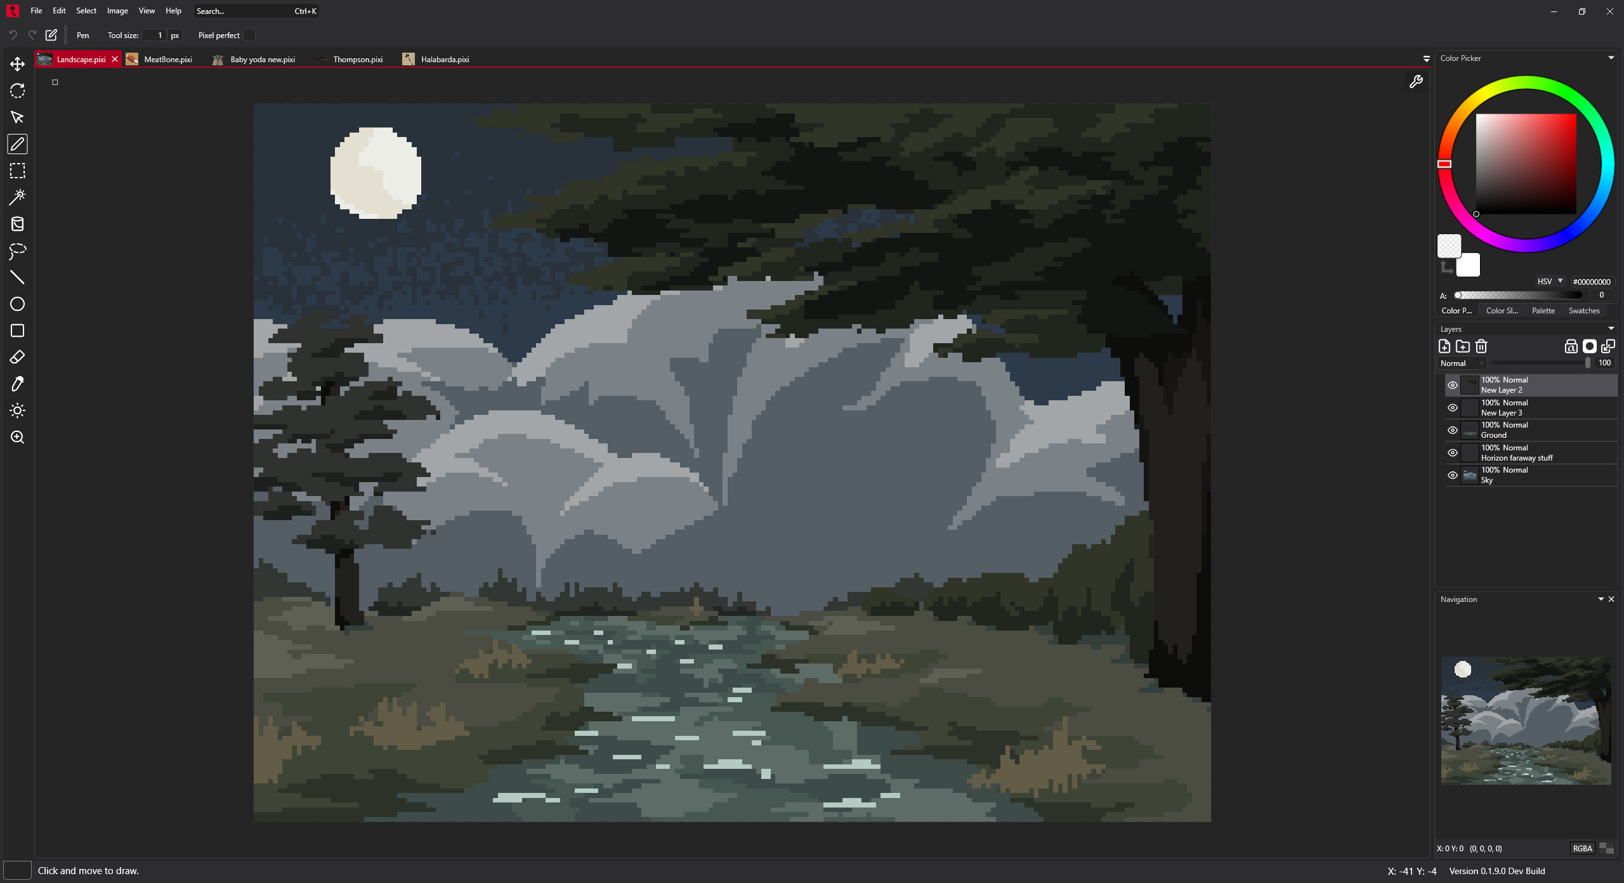
Task: Collapse the Navigation panel
Action: [x=1601, y=599]
